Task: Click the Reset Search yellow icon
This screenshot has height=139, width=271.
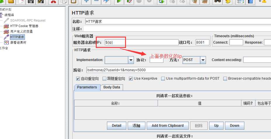Action: 227,1
